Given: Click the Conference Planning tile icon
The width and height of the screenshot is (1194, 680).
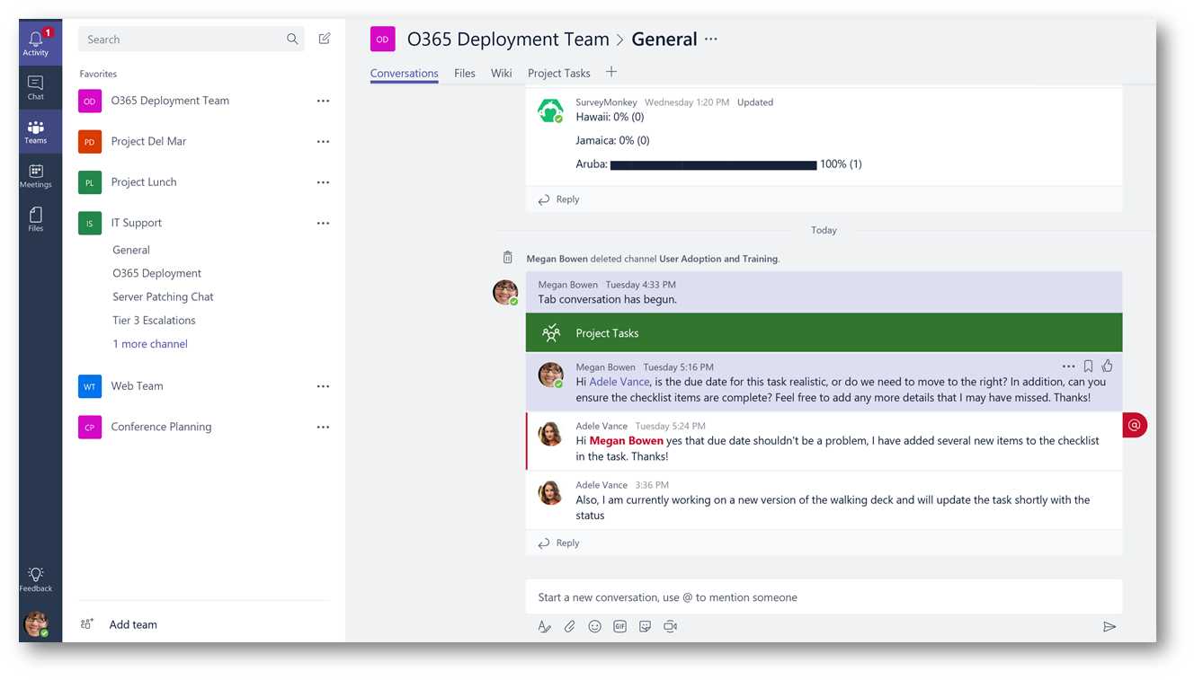Looking at the screenshot, I should [x=90, y=428].
